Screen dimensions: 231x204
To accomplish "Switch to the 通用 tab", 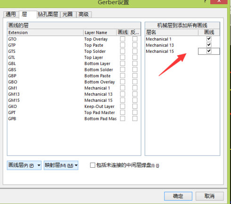I will coord(11,14).
